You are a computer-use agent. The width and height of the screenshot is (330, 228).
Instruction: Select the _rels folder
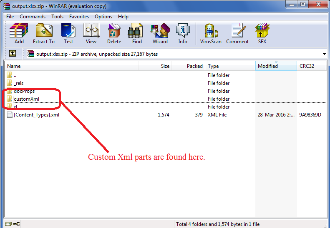tap(165, 83)
